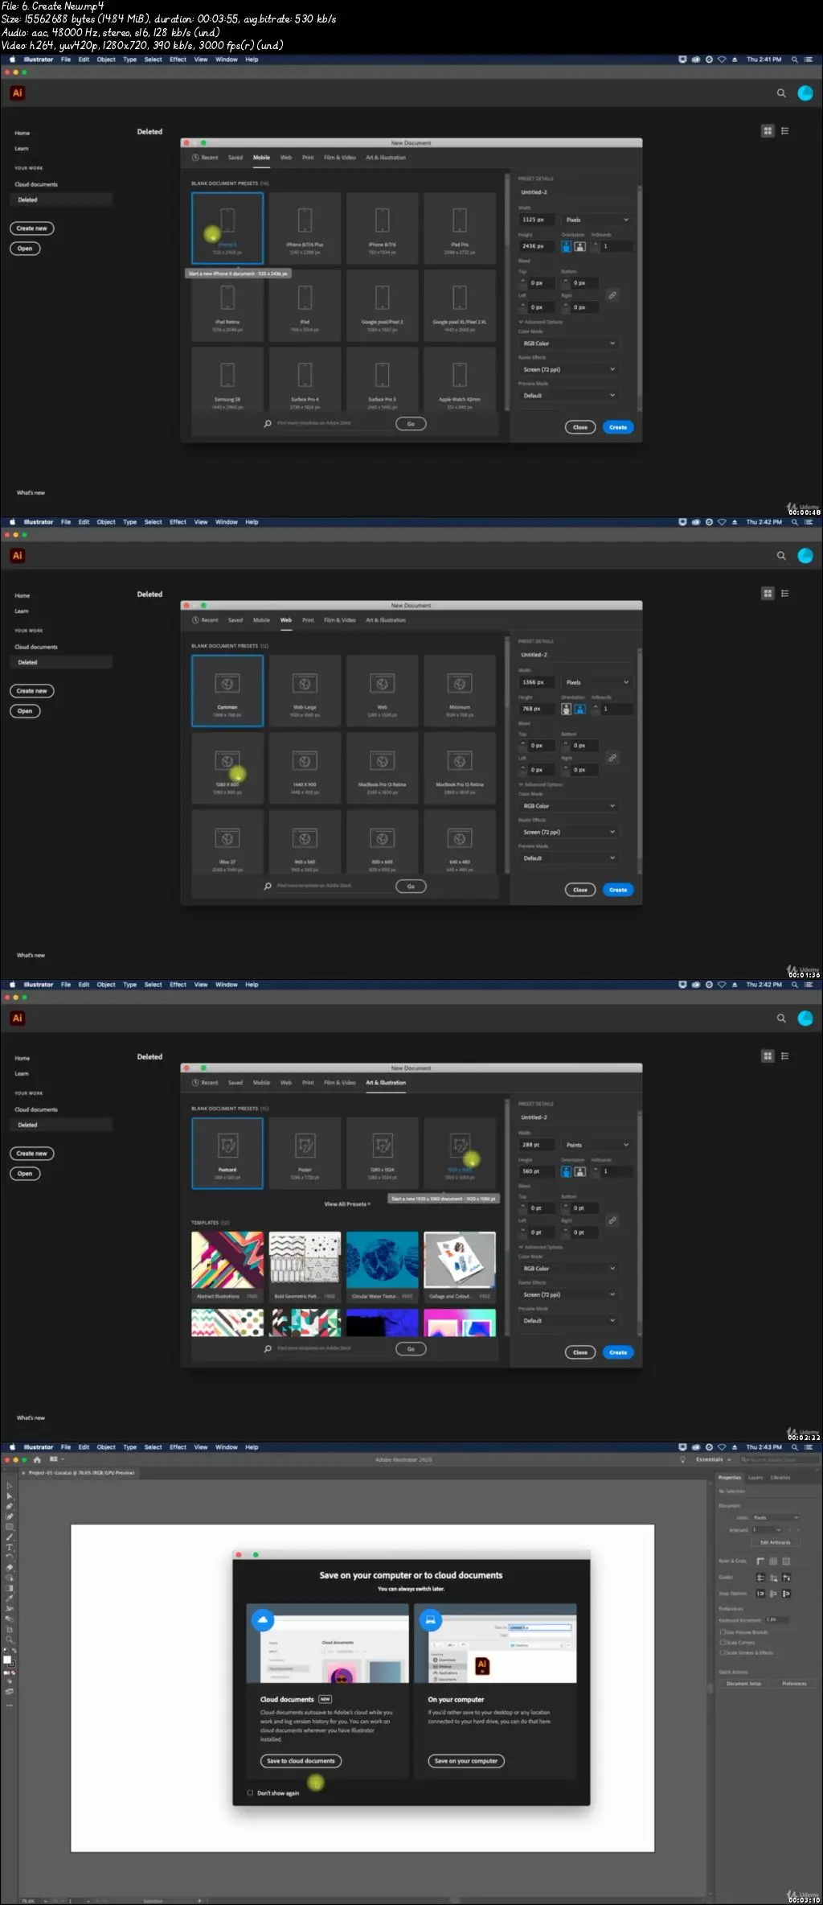
Task: Click the bleed link icon in Mobile presets dialog
Action: (x=612, y=295)
